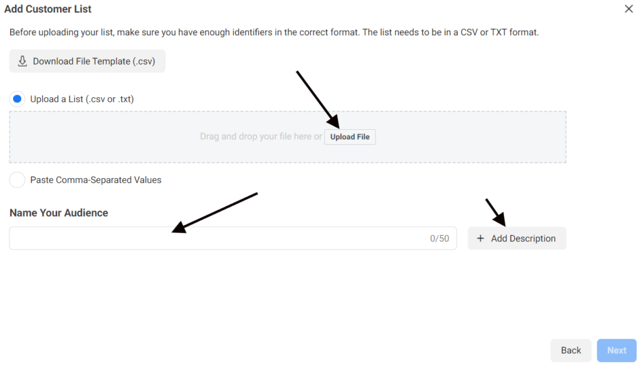The width and height of the screenshot is (642, 367).
Task: Click the disabled Next button
Action: tap(616, 350)
